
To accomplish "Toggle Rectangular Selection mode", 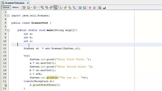I will (60, 7).
